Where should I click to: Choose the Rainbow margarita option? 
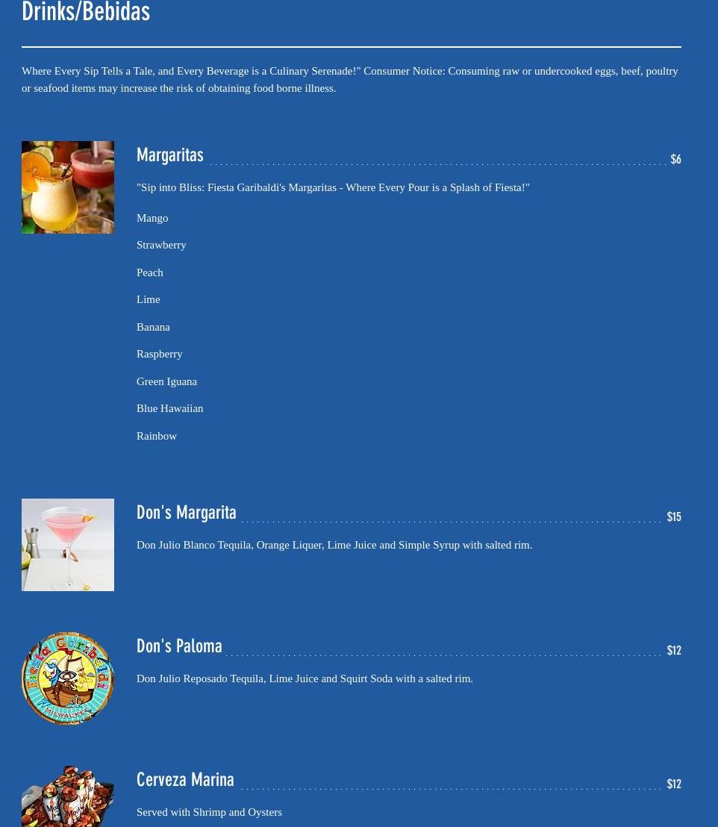click(157, 436)
